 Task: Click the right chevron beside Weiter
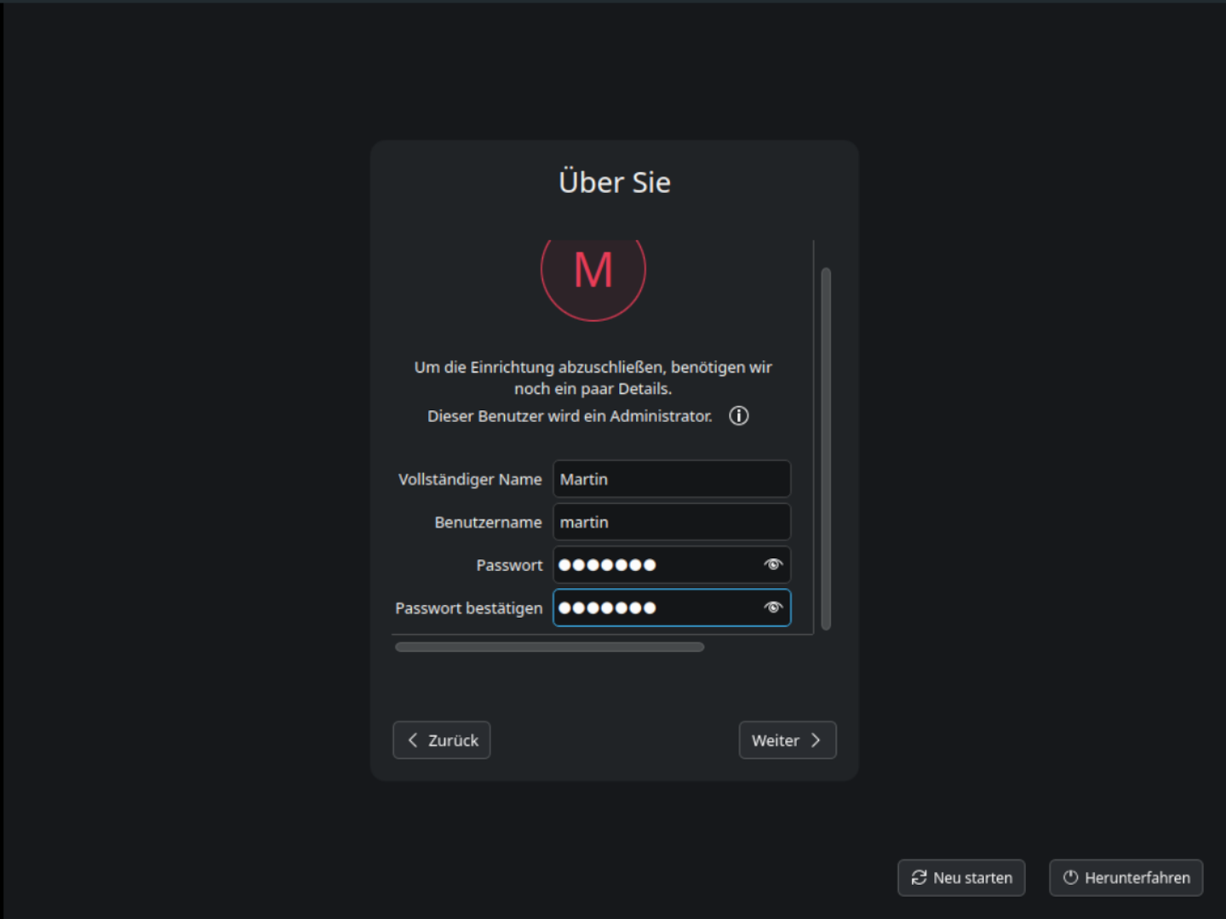(x=816, y=740)
